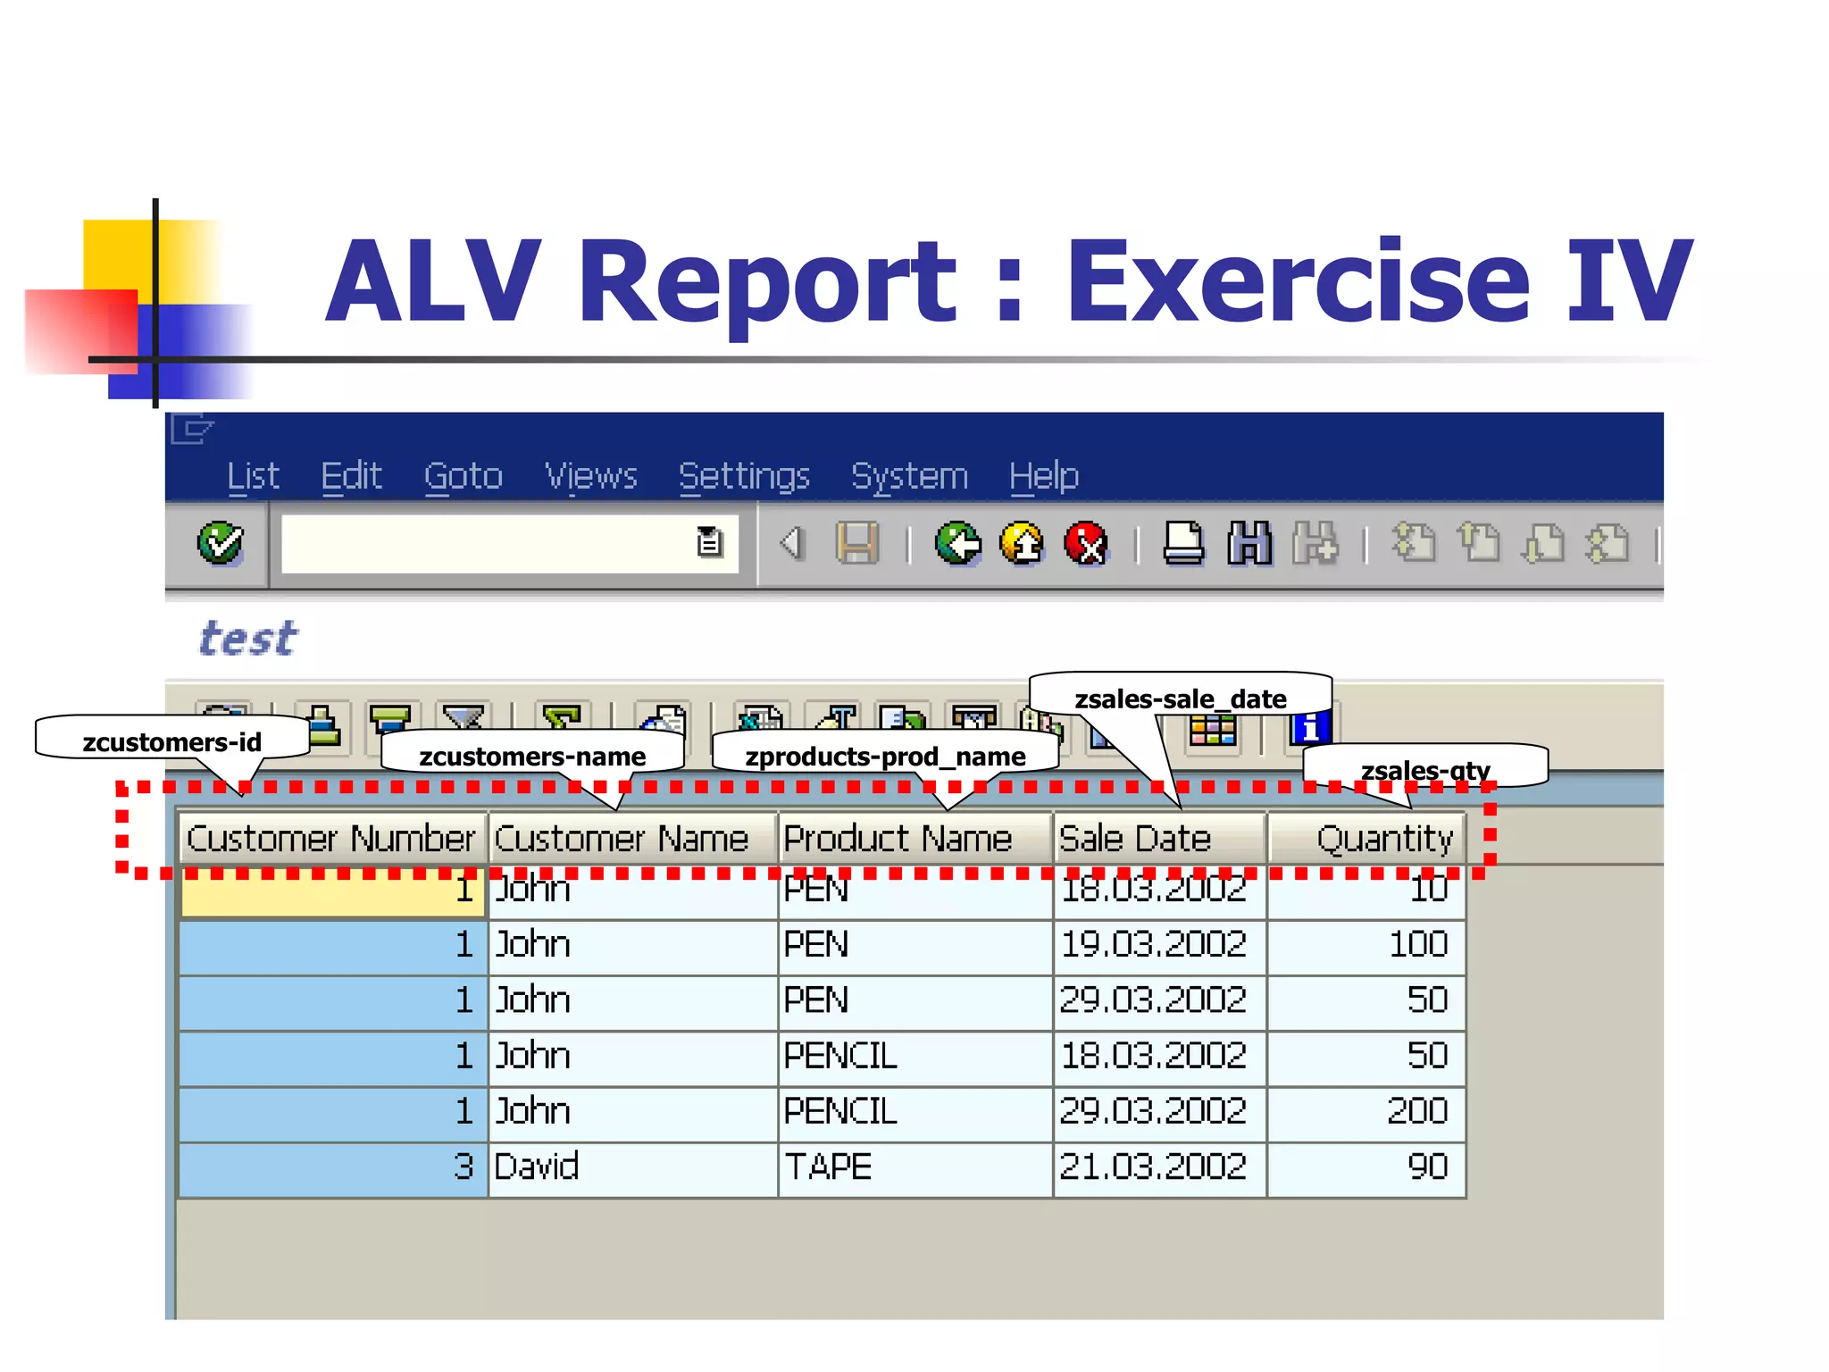Image resolution: width=1829 pixels, height=1372 pixels.
Task: Click PEN cell in the 19.03.2002 row
Action: [x=915, y=945]
